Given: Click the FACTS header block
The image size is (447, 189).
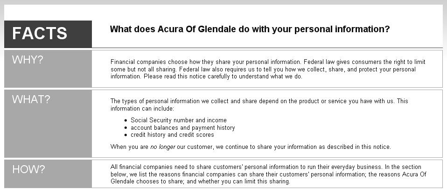Looking at the screenshot, I should tap(48, 34).
